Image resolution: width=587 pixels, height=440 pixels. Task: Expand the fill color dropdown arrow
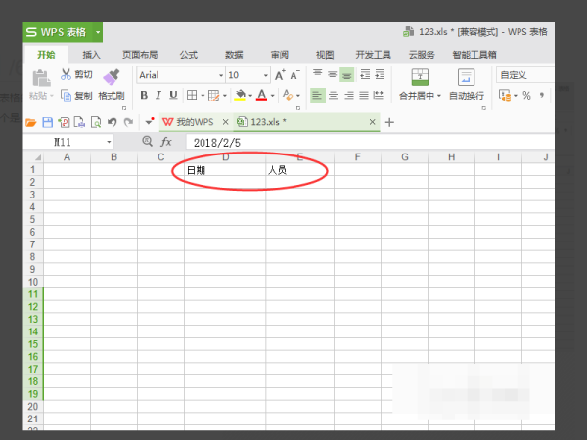click(x=250, y=96)
